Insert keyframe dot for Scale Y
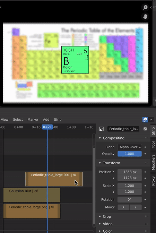Image resolution: width=156 pixels, height=233 pixels. (x=145, y=192)
